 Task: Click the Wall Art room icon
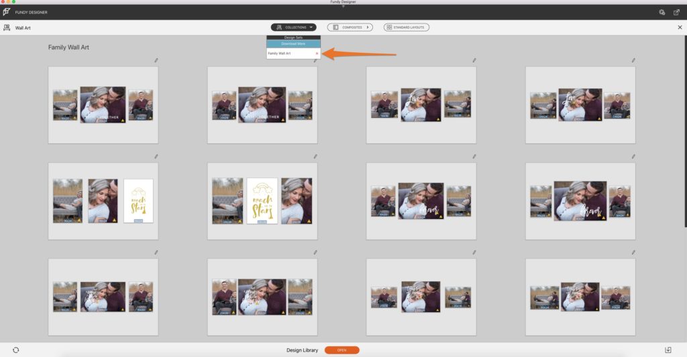click(7, 27)
